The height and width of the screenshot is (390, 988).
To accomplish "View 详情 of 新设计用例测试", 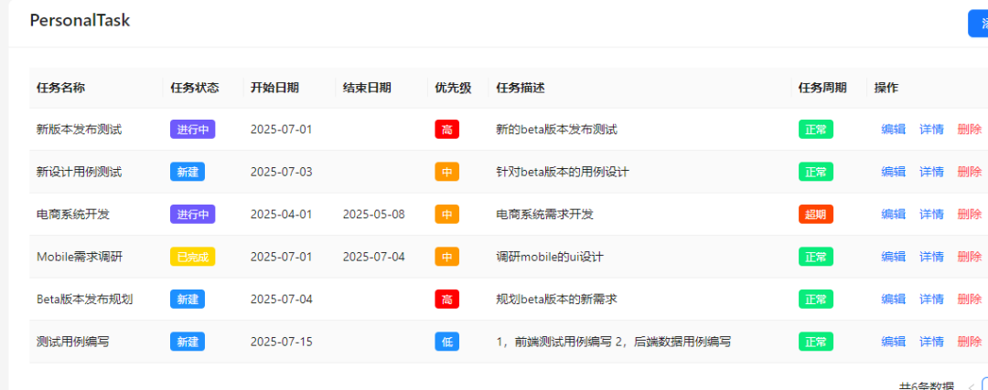I will pos(931,172).
